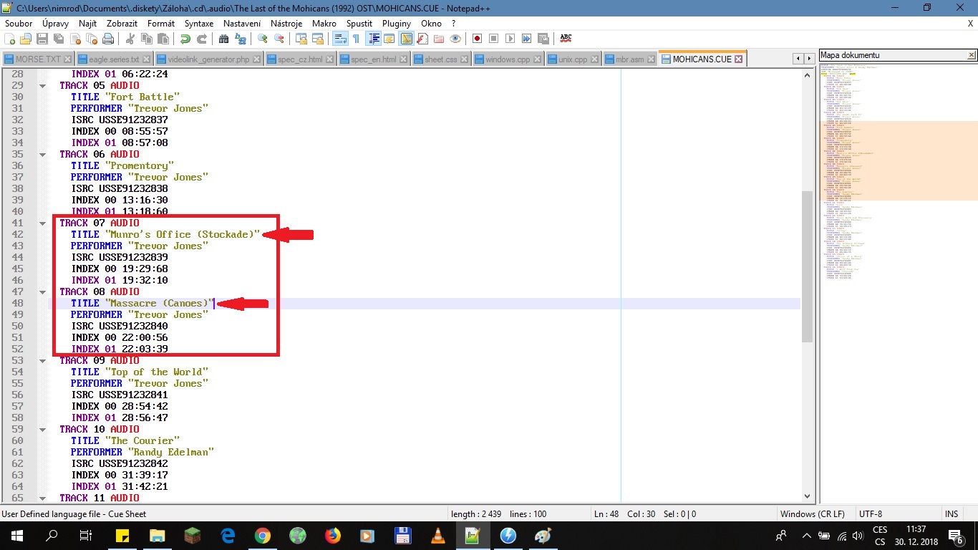
Task: Collapse the TRACK 05 fold marker
Action: (x=43, y=85)
